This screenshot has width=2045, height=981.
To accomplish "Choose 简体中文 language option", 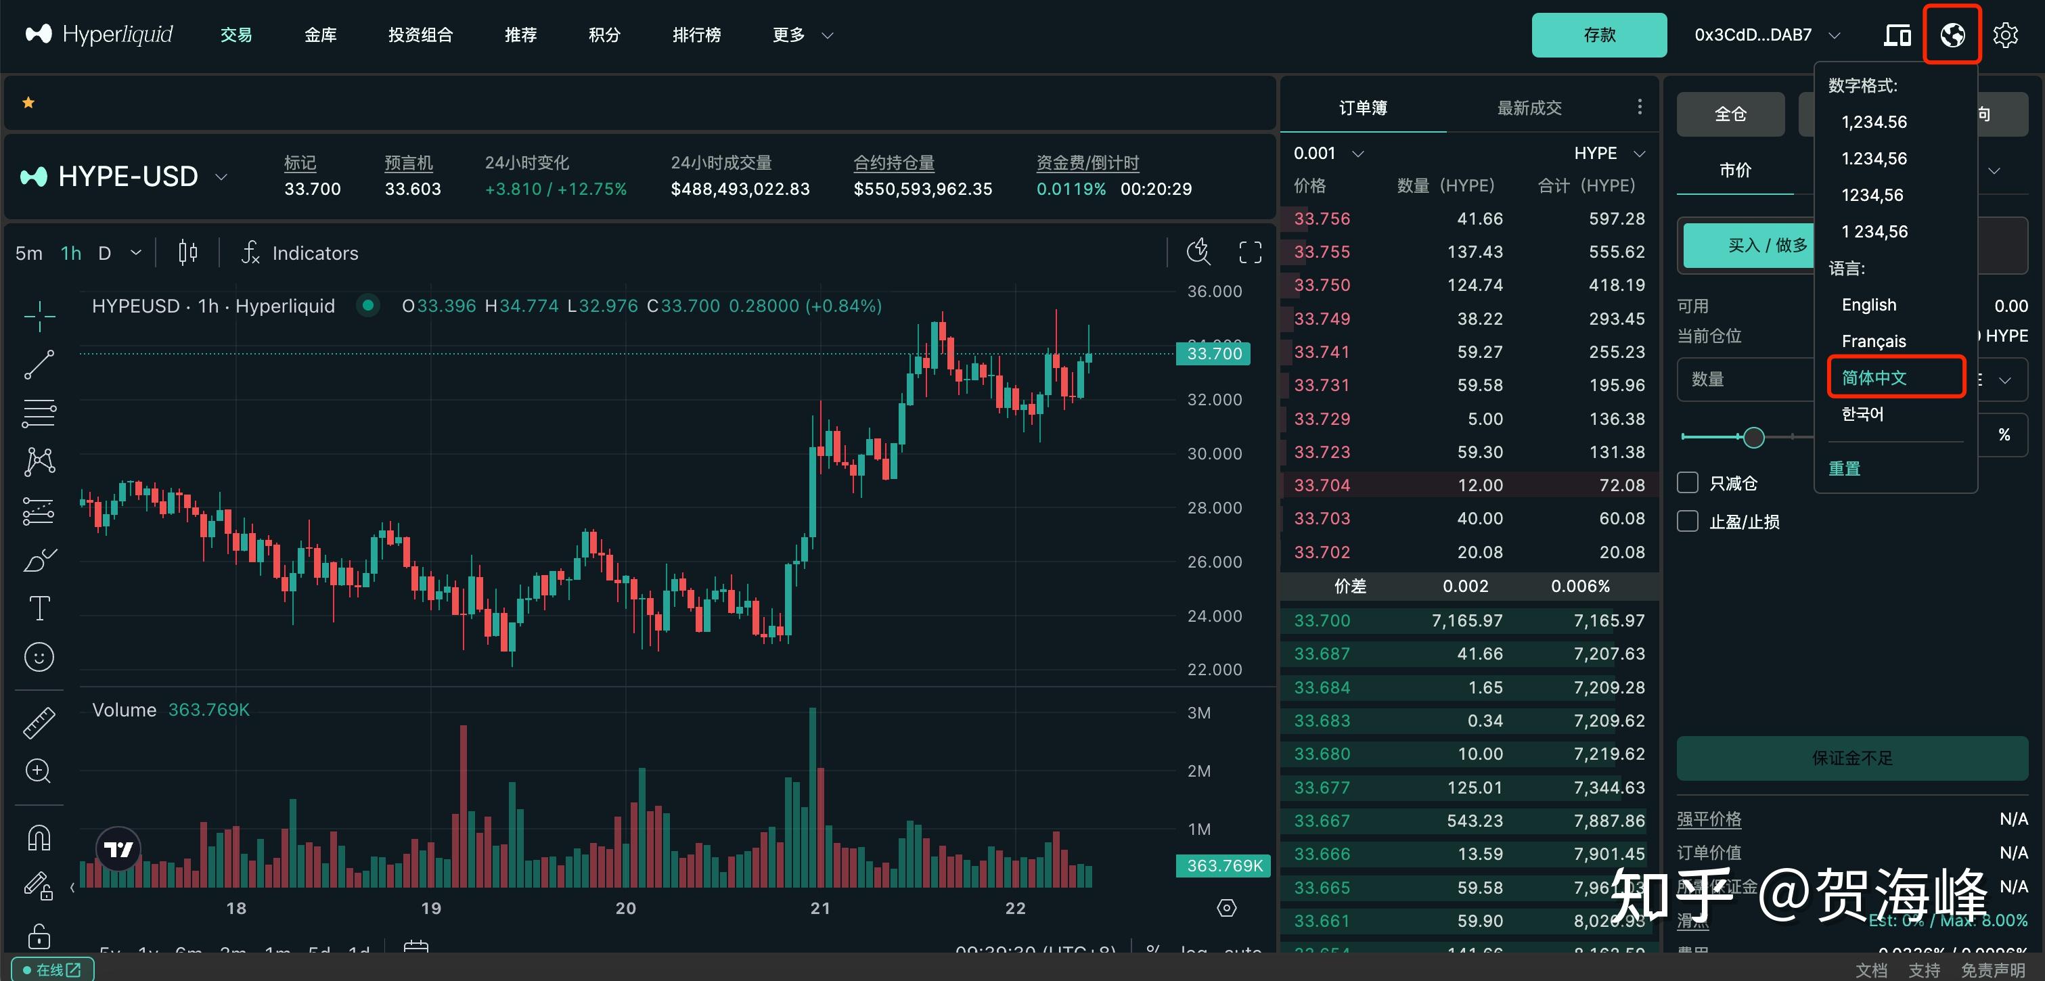I will pyautogui.click(x=1874, y=378).
